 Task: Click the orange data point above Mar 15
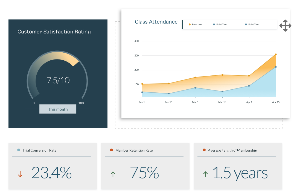(x=222, y=75)
